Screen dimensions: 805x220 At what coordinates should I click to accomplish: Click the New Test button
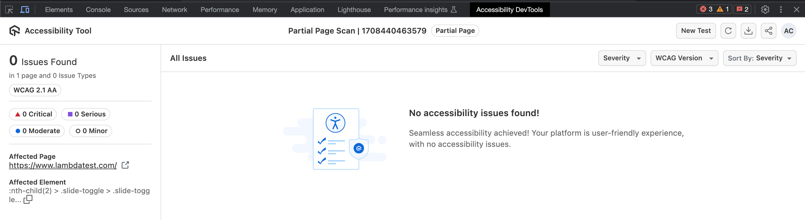coord(696,31)
